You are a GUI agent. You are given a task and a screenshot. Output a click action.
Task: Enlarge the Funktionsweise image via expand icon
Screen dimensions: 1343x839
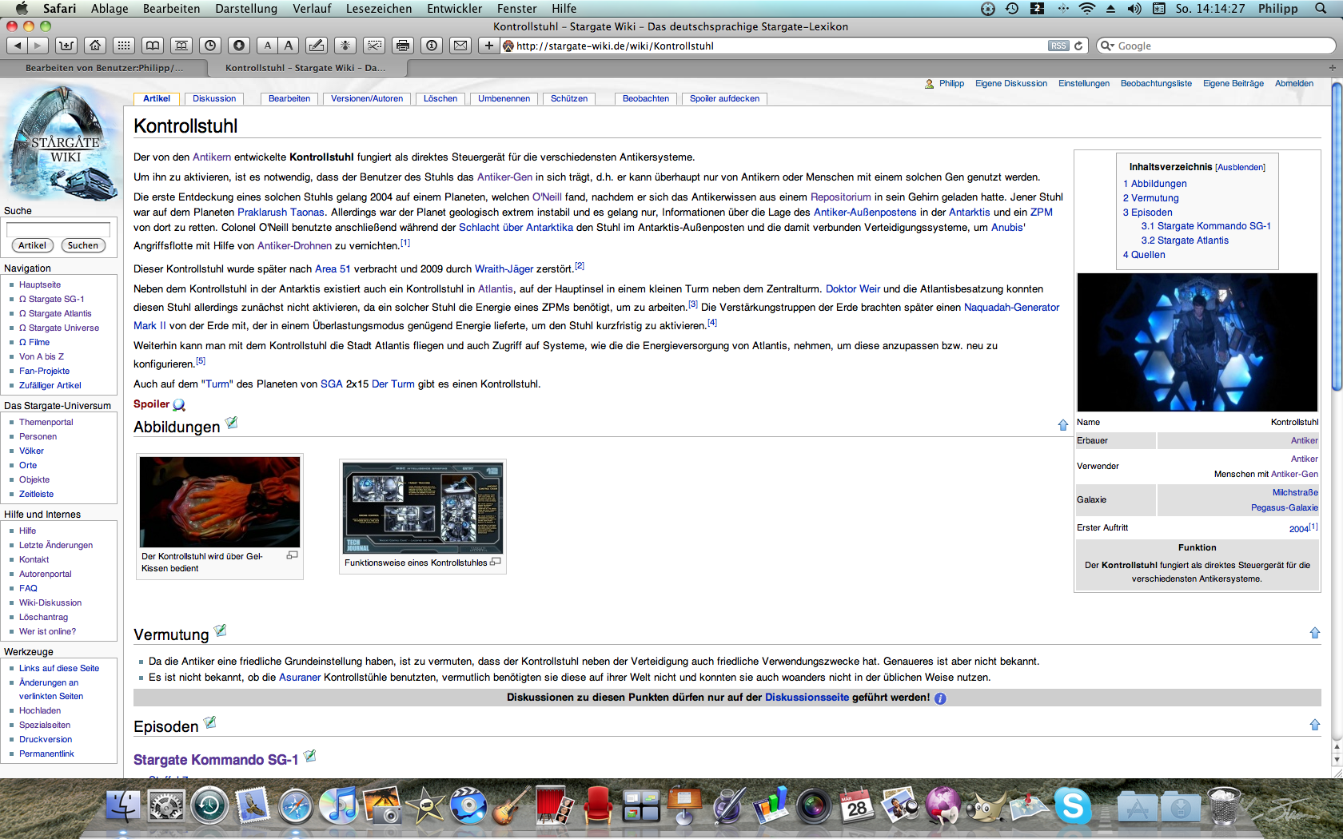(x=496, y=562)
